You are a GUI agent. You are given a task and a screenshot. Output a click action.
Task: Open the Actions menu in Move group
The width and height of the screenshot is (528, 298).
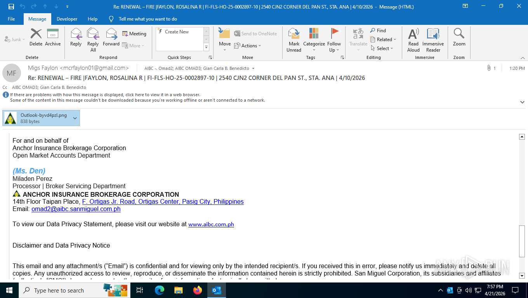tap(248, 45)
